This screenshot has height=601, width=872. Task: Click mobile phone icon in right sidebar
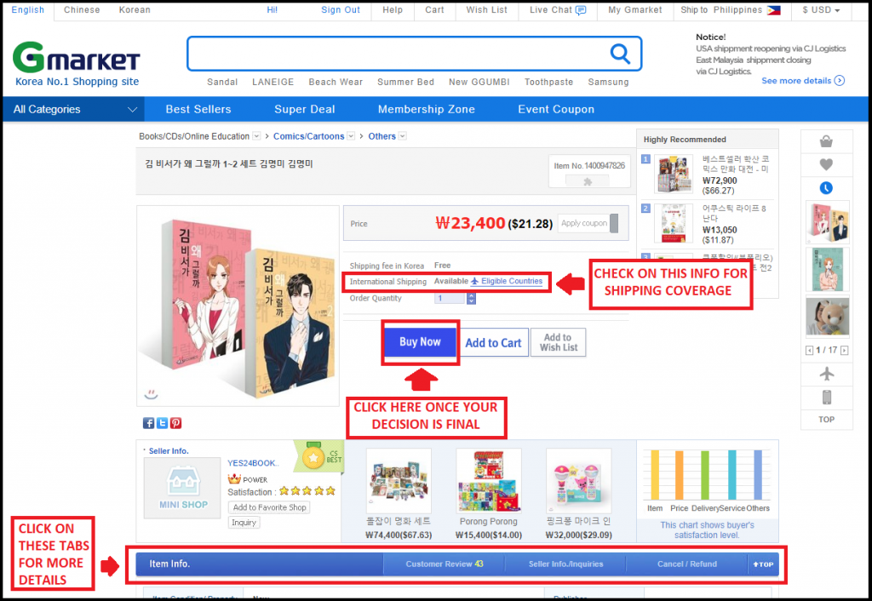(827, 397)
